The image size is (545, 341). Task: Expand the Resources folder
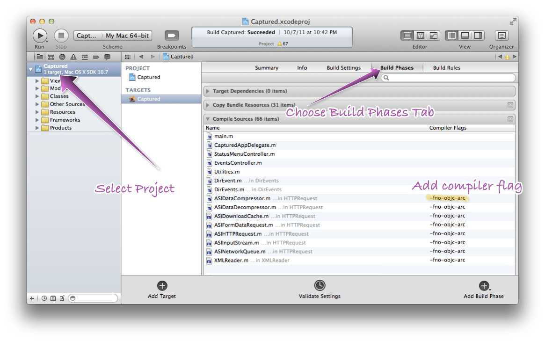coord(37,112)
